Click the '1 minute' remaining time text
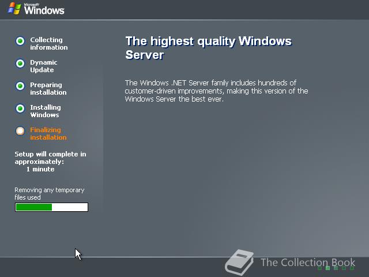The image size is (369, 277). pyautogui.click(x=40, y=169)
